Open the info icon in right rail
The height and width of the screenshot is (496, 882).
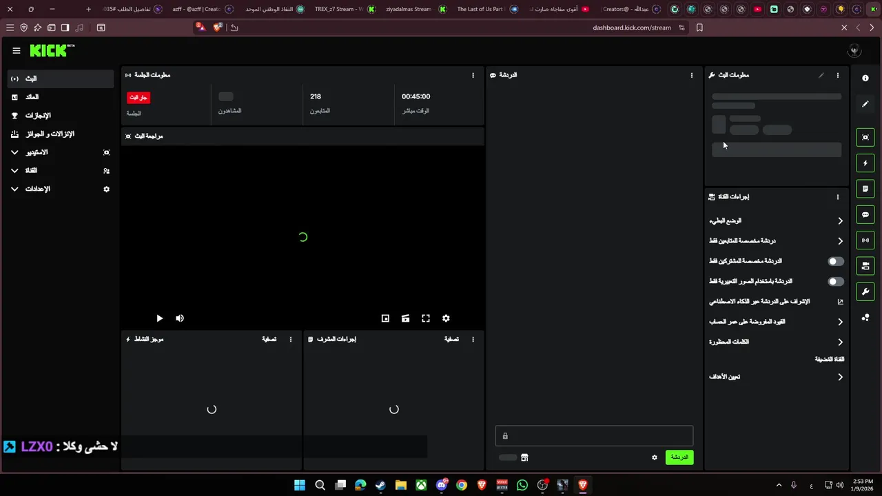[865, 78]
